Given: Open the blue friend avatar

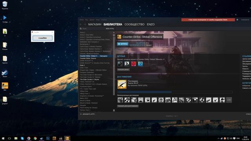Looking at the screenshot, I should pos(140,64).
